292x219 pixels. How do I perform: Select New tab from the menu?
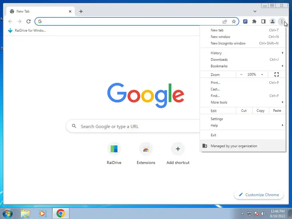tap(243, 30)
